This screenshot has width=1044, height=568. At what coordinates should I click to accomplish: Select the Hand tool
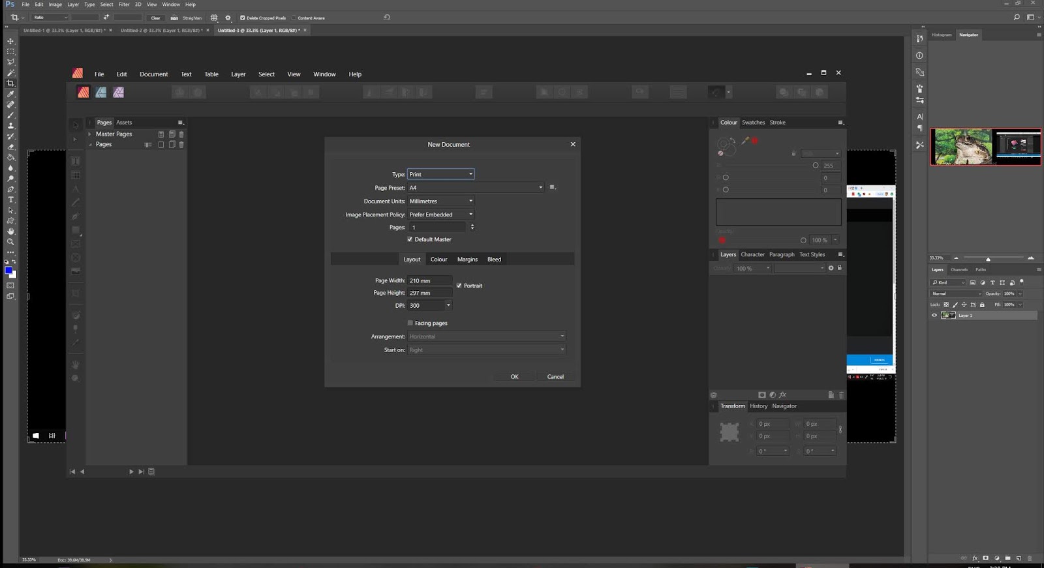coord(10,232)
